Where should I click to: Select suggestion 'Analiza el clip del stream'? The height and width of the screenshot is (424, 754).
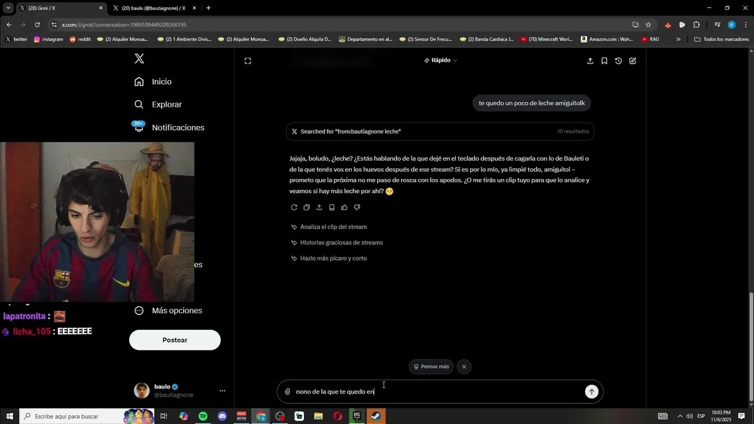(x=329, y=227)
